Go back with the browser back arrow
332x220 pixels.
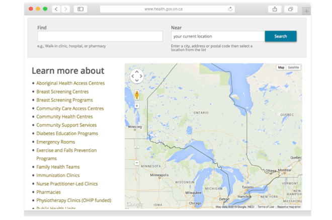click(x=56, y=9)
